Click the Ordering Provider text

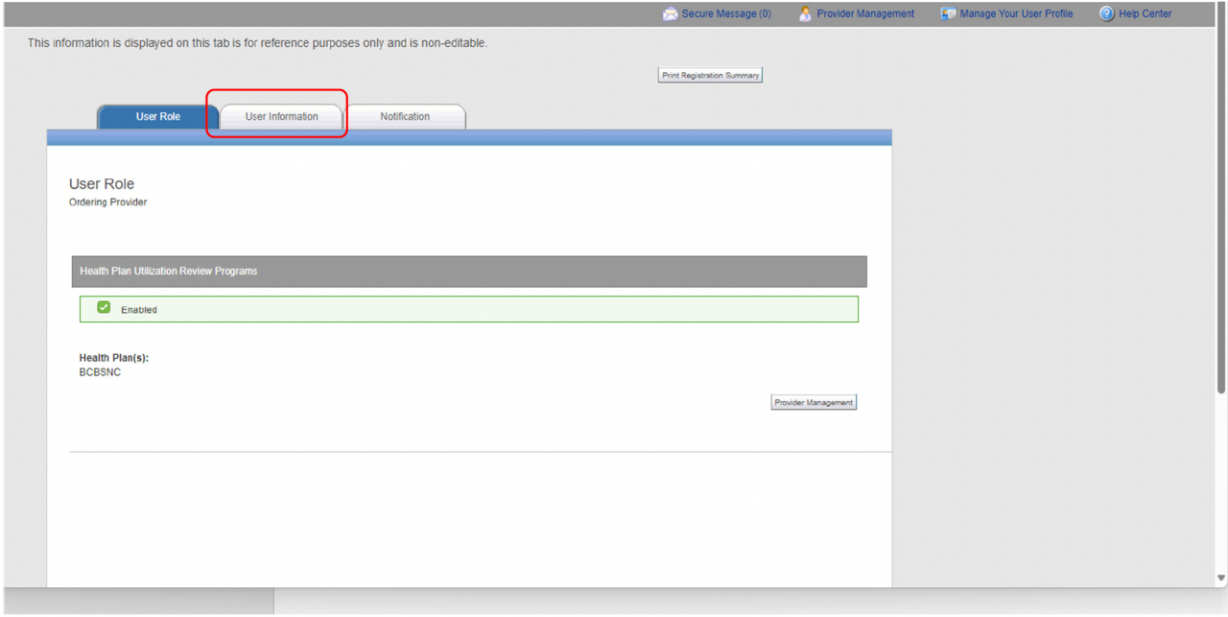tap(107, 202)
